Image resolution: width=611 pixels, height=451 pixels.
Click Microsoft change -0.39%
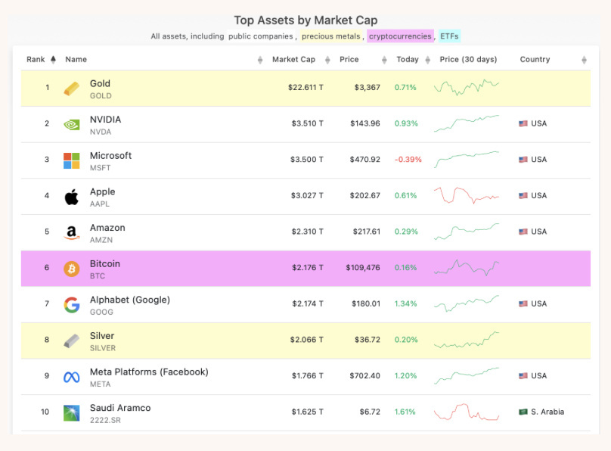click(x=408, y=160)
